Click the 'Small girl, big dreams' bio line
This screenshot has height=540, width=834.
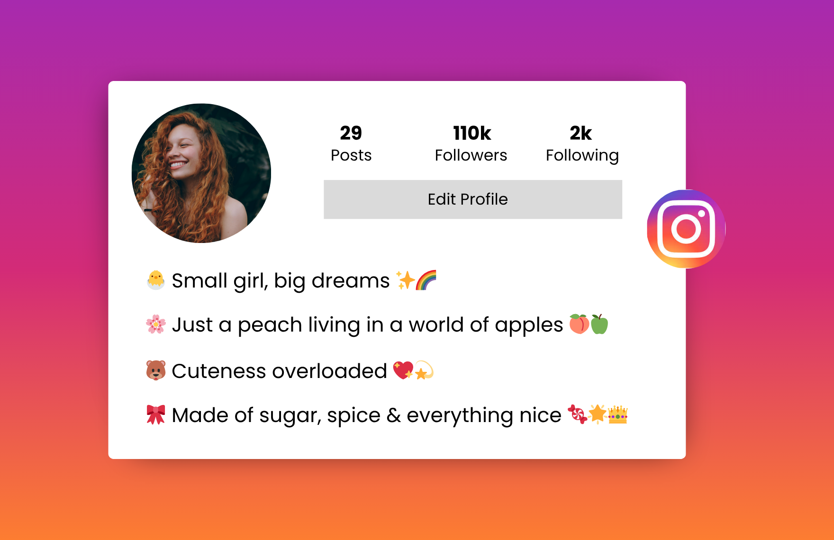pos(291,280)
